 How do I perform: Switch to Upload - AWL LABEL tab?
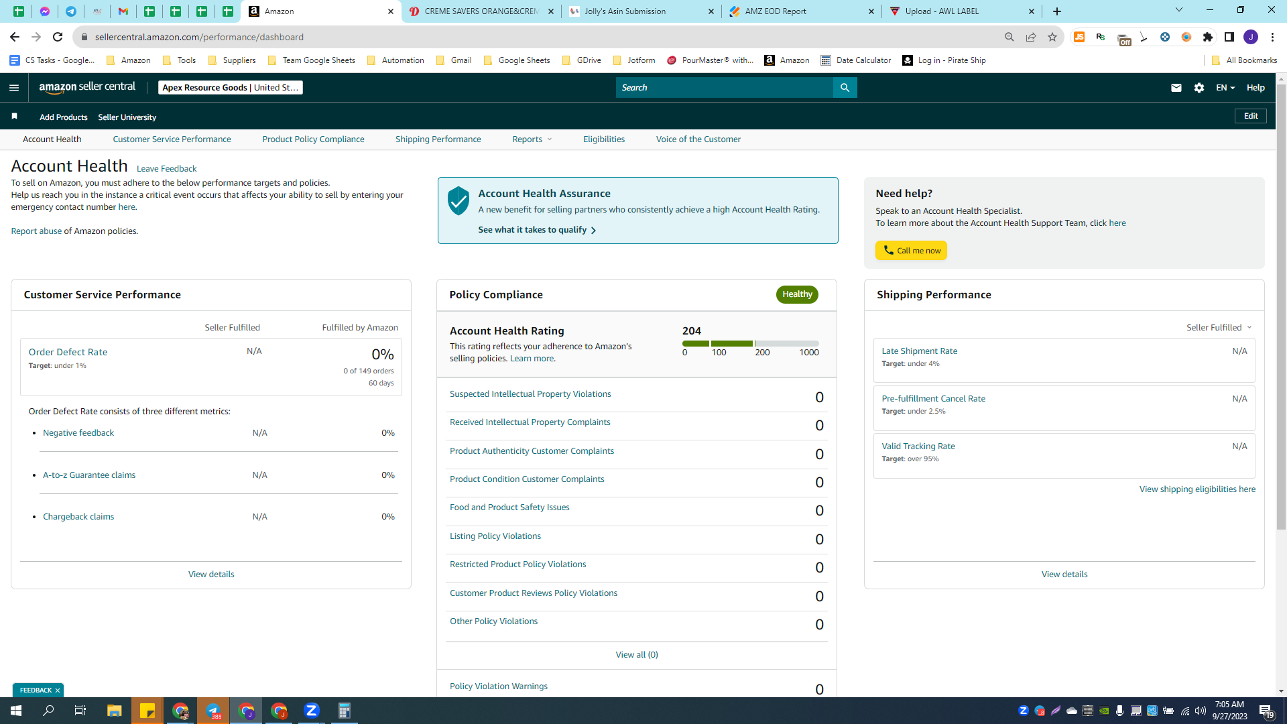tap(962, 11)
